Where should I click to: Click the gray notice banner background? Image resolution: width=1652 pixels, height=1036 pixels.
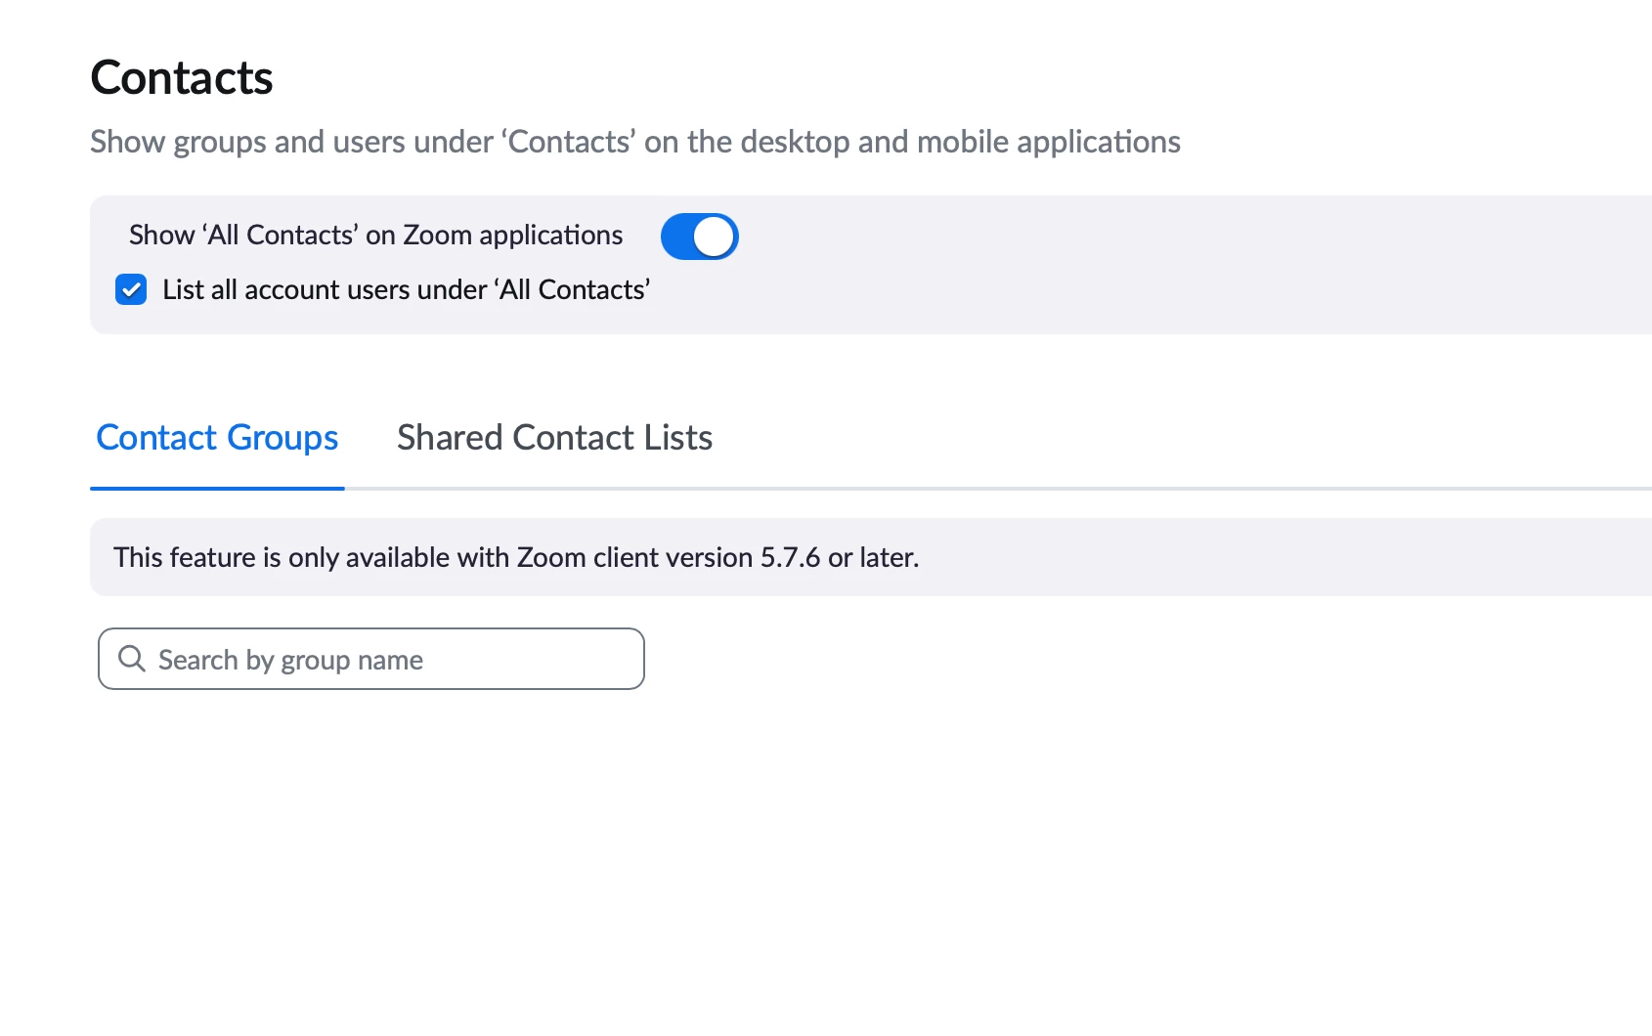pyautogui.click(x=1271, y=557)
